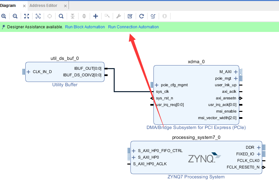Select the processing_system7_0 block title
The image size is (279, 181).
tap(196, 137)
